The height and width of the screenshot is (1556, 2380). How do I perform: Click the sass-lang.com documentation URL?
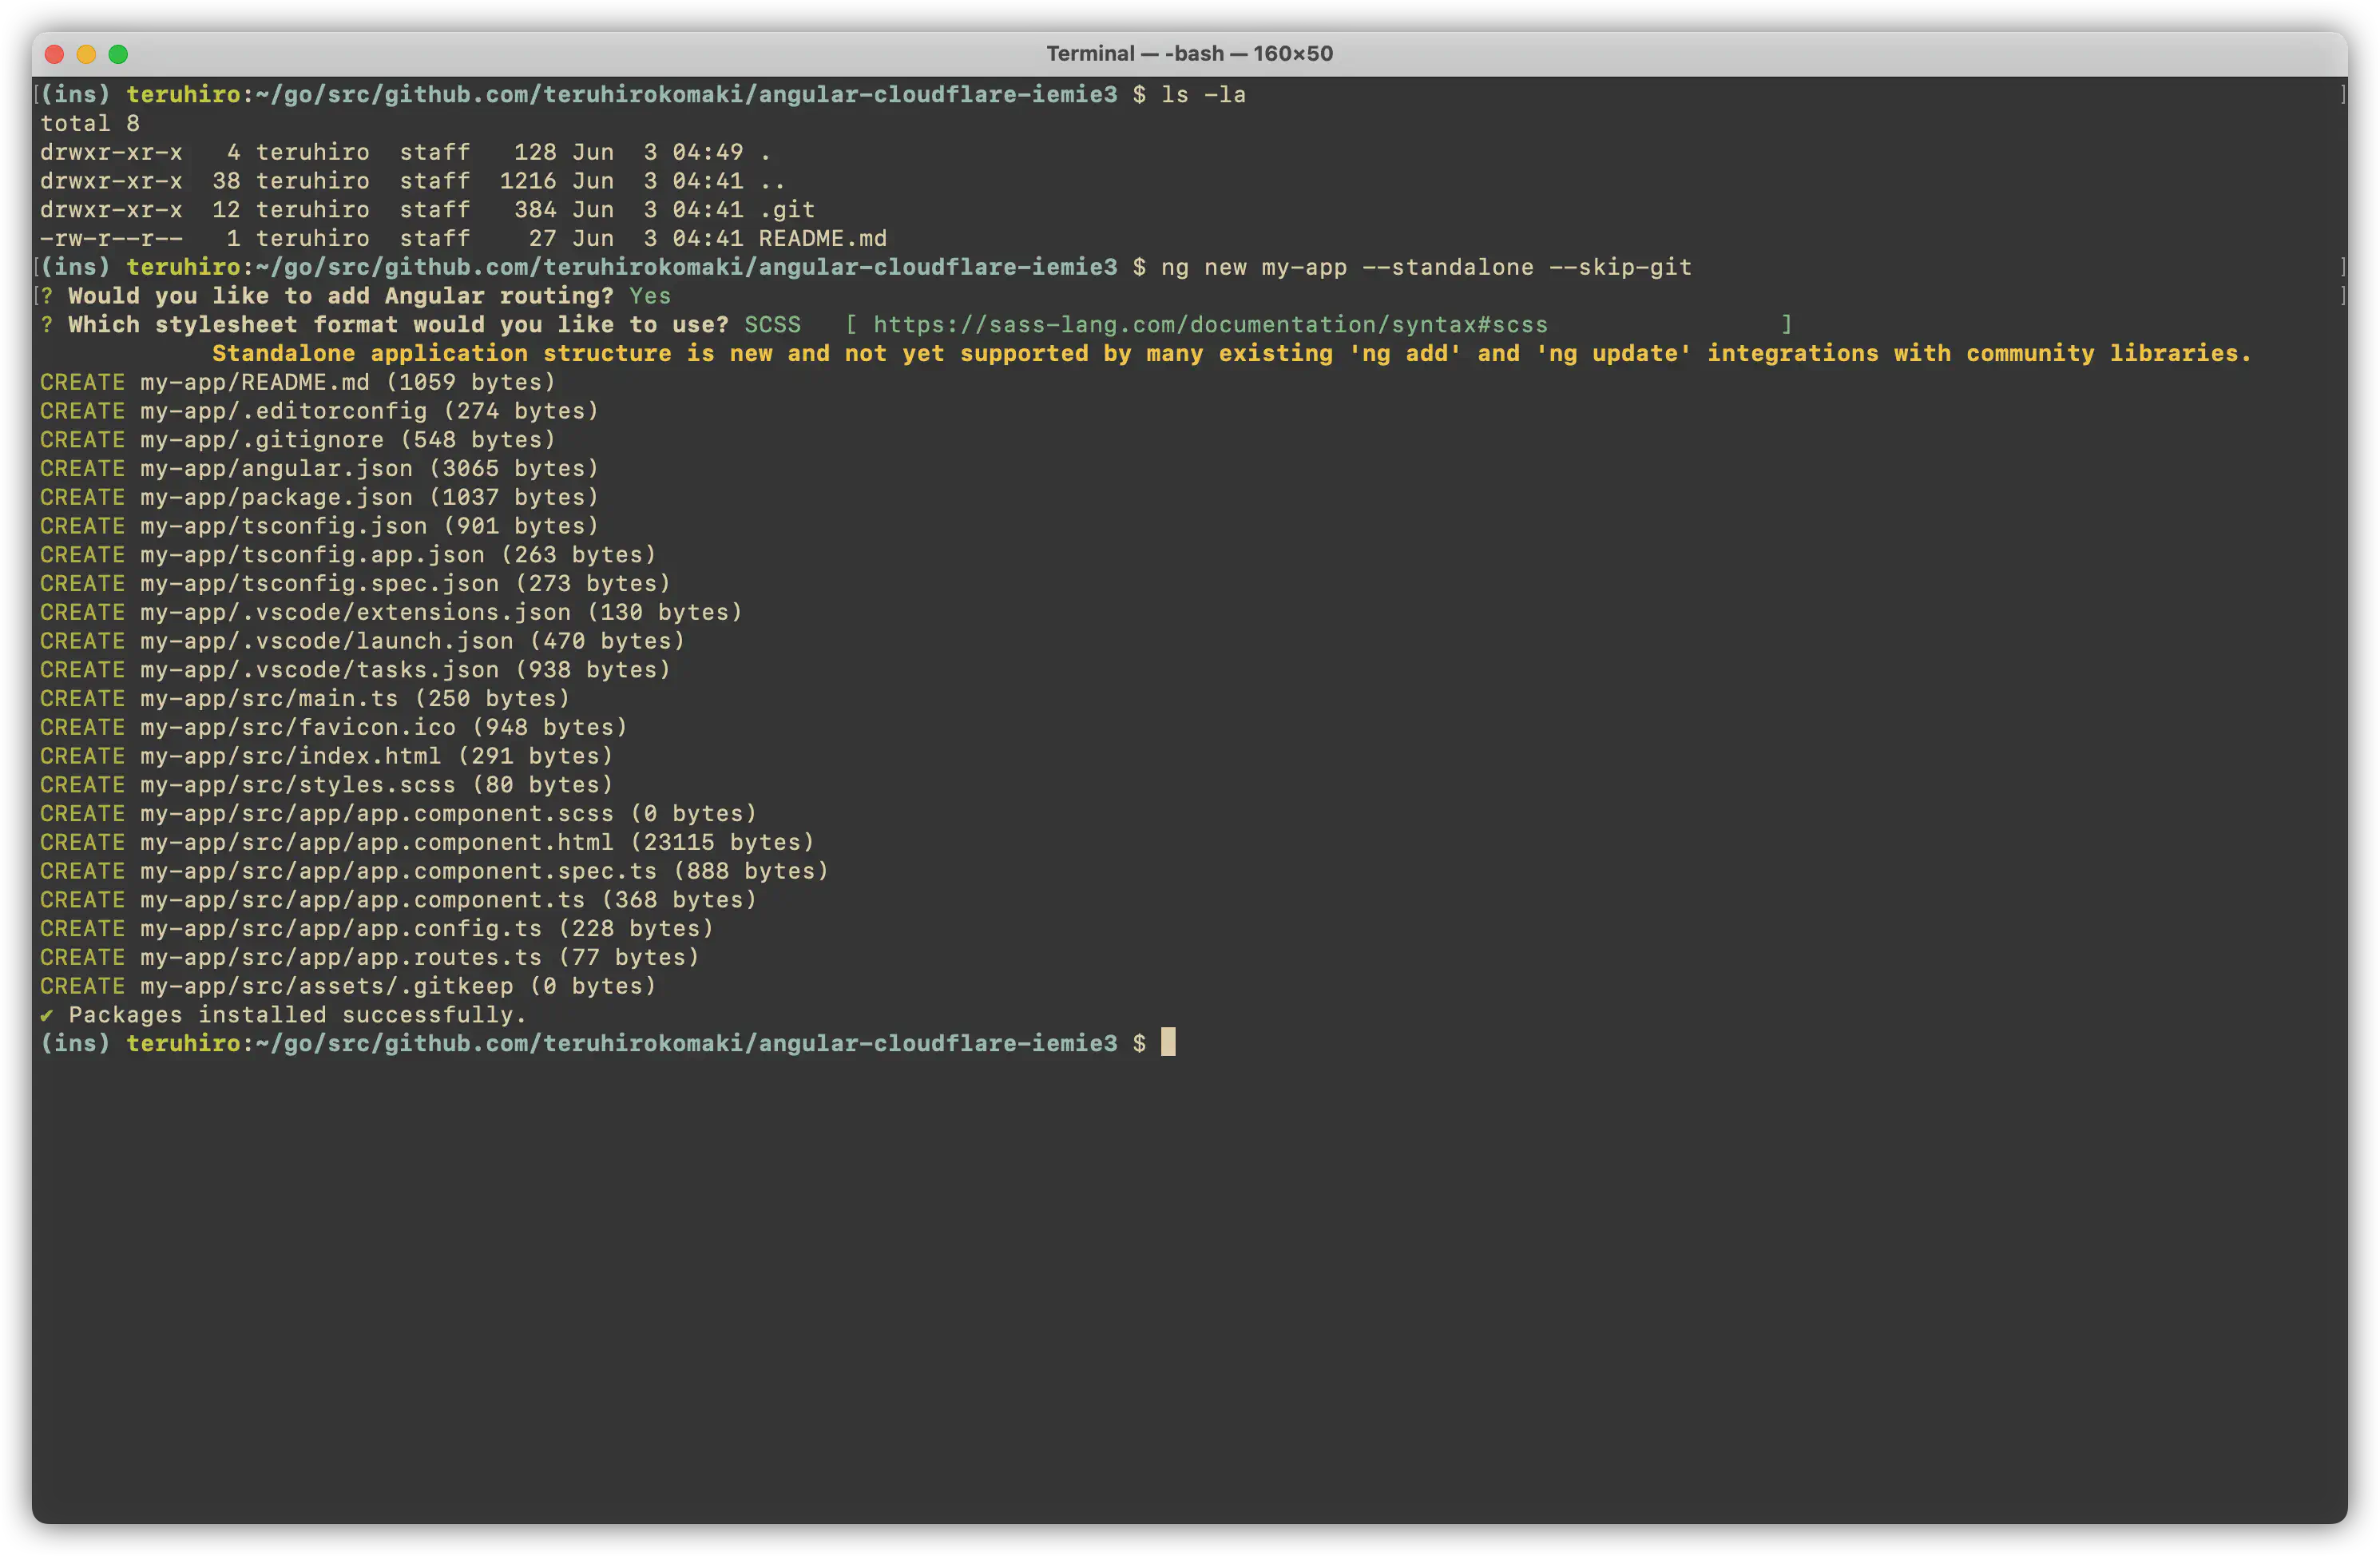tap(1210, 325)
